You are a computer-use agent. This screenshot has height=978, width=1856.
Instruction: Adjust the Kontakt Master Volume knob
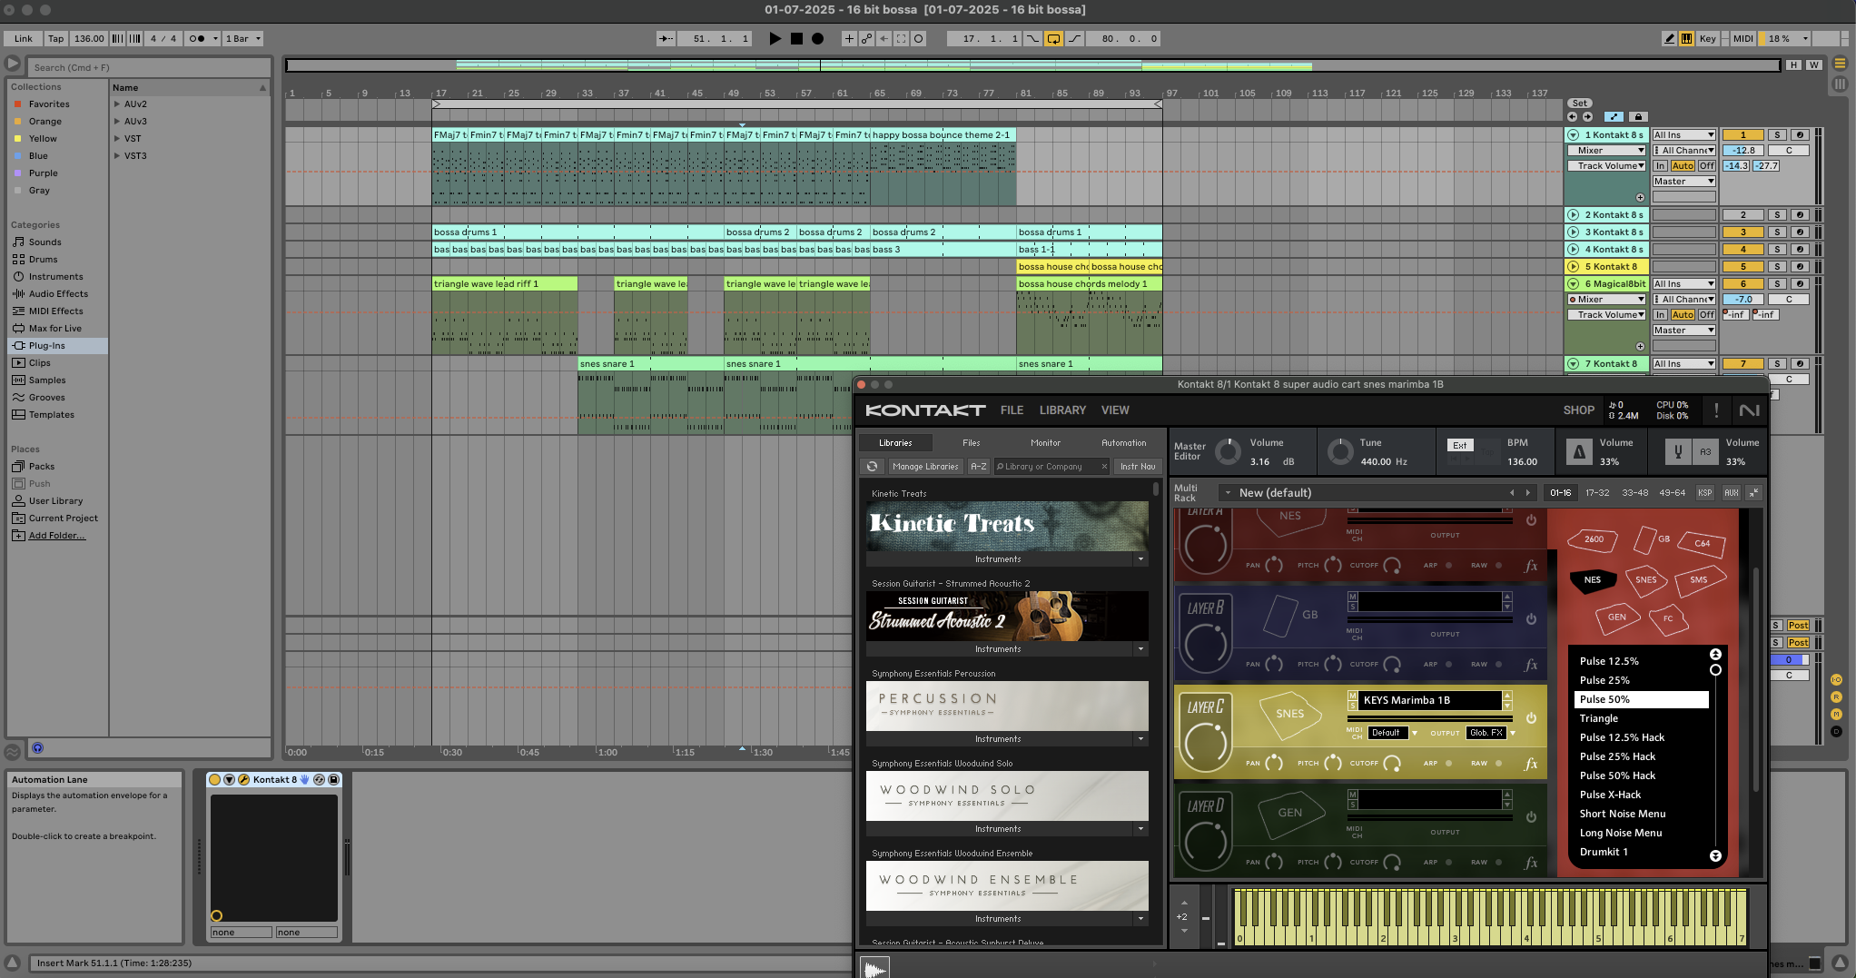(1227, 452)
